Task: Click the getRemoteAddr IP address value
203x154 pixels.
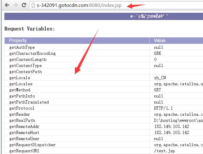Action: 171,126
